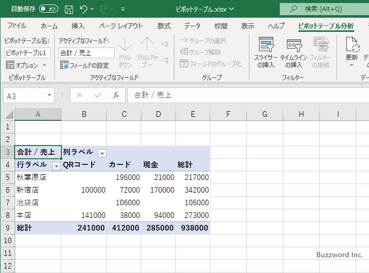Click the Select All corner triangle
Image resolution: width=369 pixels, height=273 pixels.
click(9, 114)
